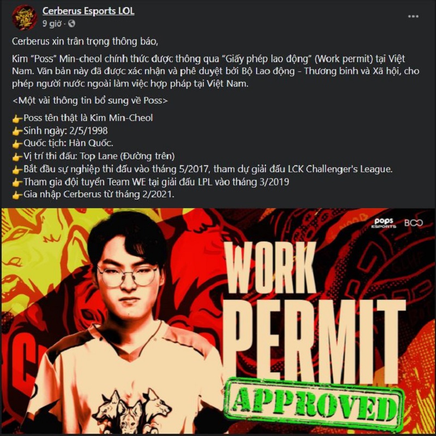Click the large 'PERMIT' text in the image
The height and width of the screenshot is (436, 436).
tap(314, 340)
